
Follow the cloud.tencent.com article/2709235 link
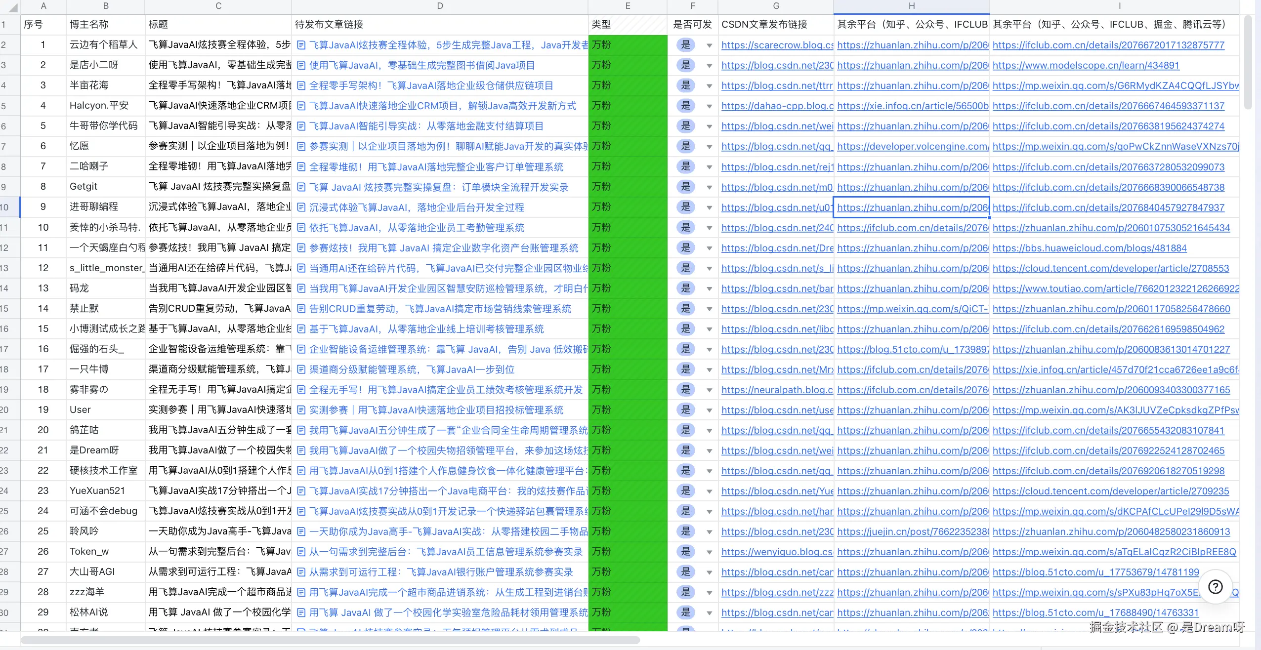tap(1111, 491)
